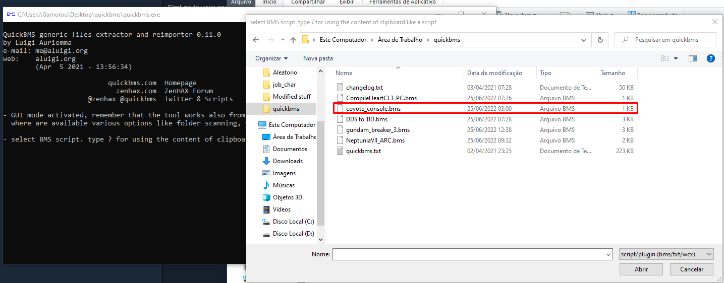Open view options dropdown arrow
This screenshot has width=724, height=283.
tap(676, 58)
